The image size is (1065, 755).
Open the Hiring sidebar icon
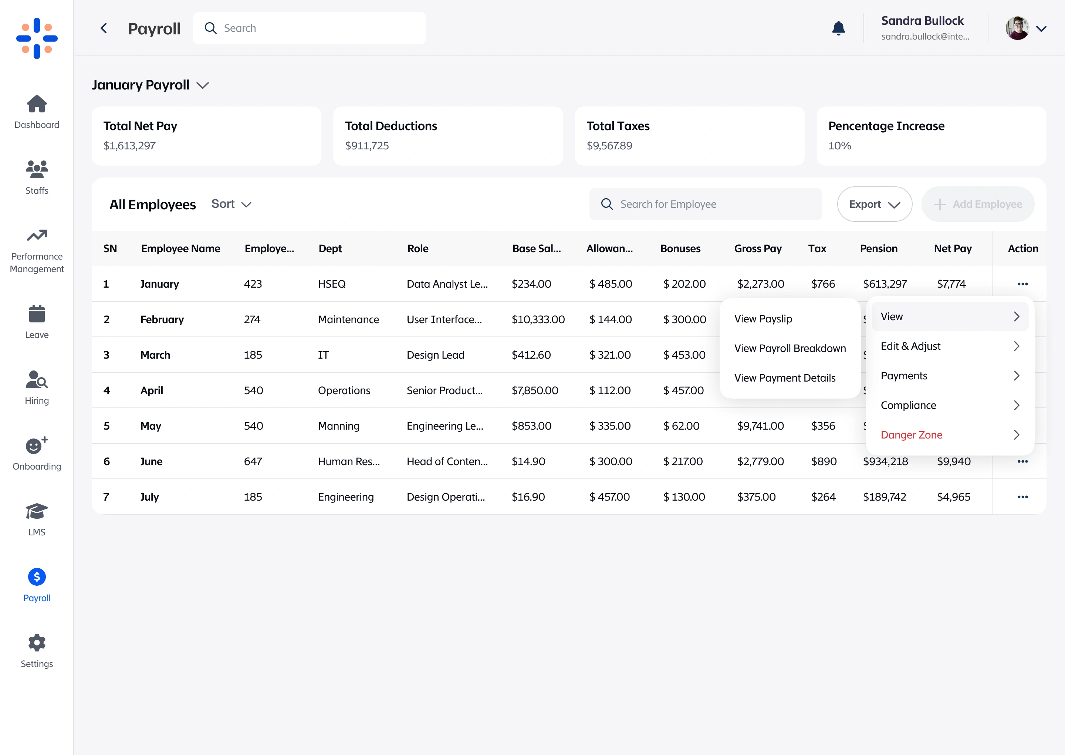tap(37, 380)
